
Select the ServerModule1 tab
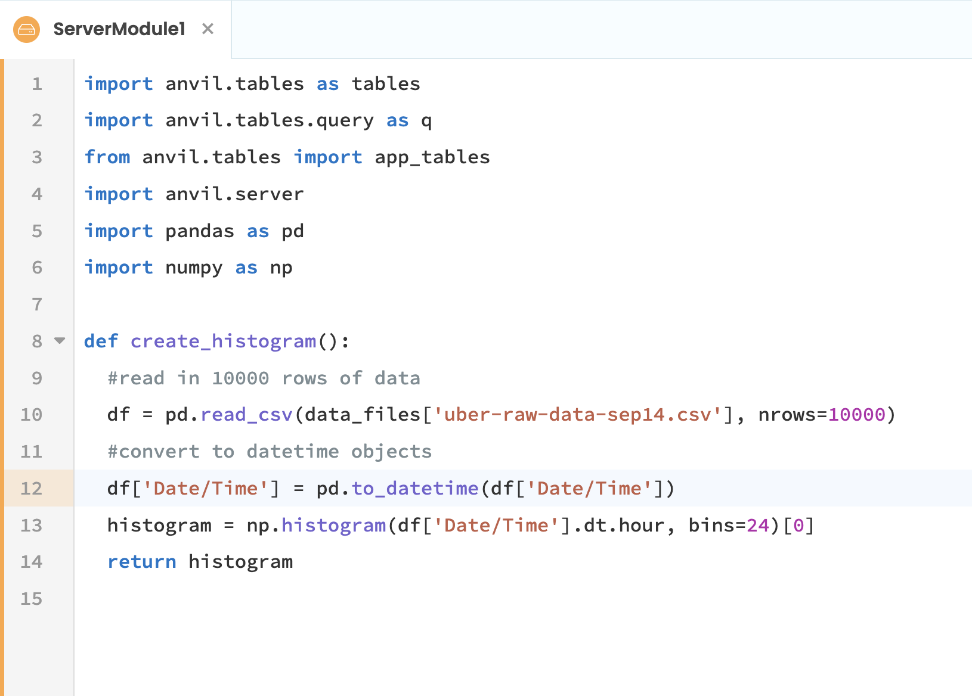(119, 29)
